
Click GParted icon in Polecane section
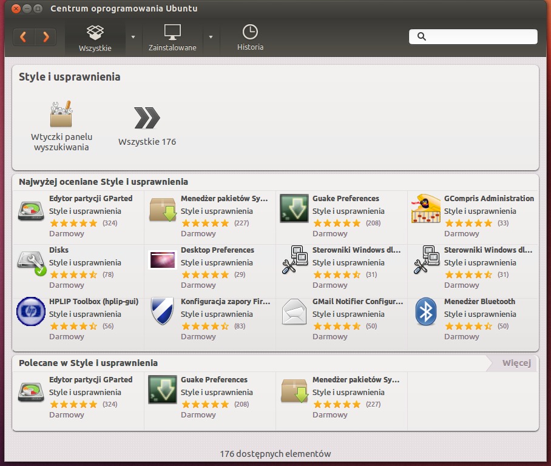(x=31, y=392)
